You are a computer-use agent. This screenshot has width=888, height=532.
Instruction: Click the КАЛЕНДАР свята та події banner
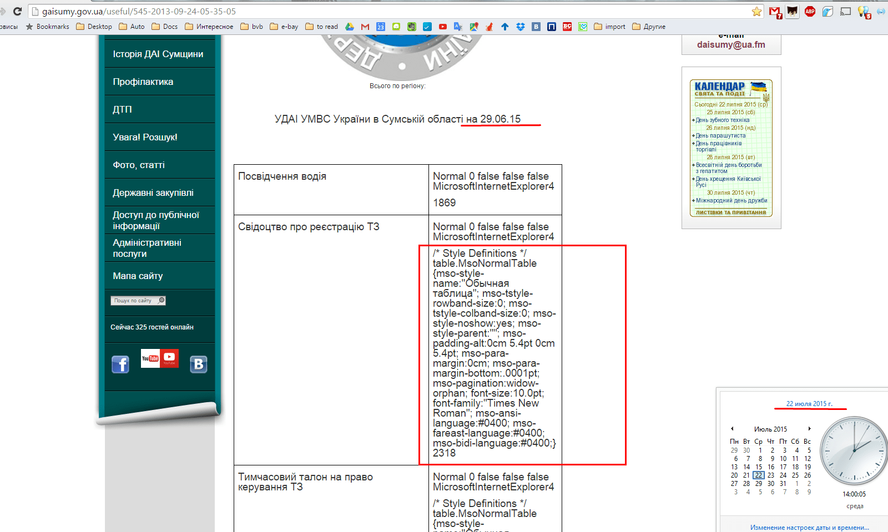(731, 89)
